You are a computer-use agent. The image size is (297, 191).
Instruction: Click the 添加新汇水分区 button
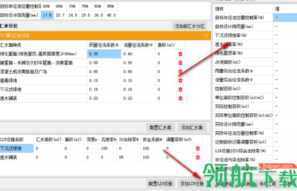pos(190,26)
